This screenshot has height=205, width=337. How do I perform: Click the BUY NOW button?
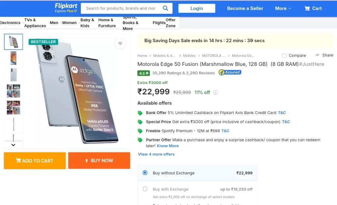pyautogui.click(x=99, y=161)
